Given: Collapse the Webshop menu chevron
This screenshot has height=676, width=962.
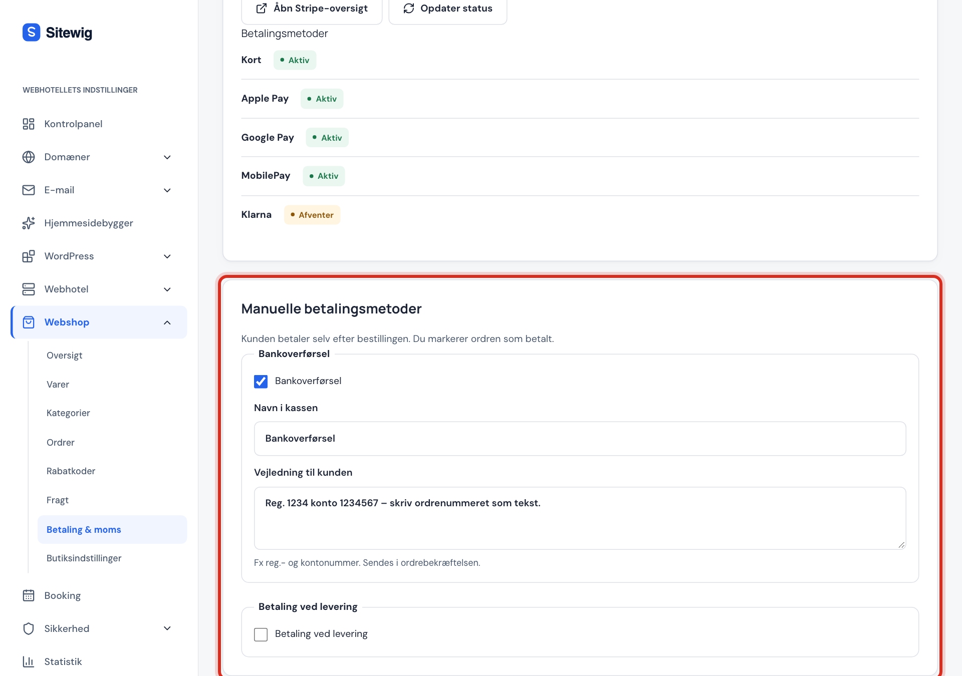Looking at the screenshot, I should pyautogui.click(x=167, y=322).
